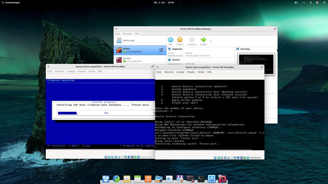
Task: Open the Maschine menu in VirtualBox Manager
Action: (127, 34)
